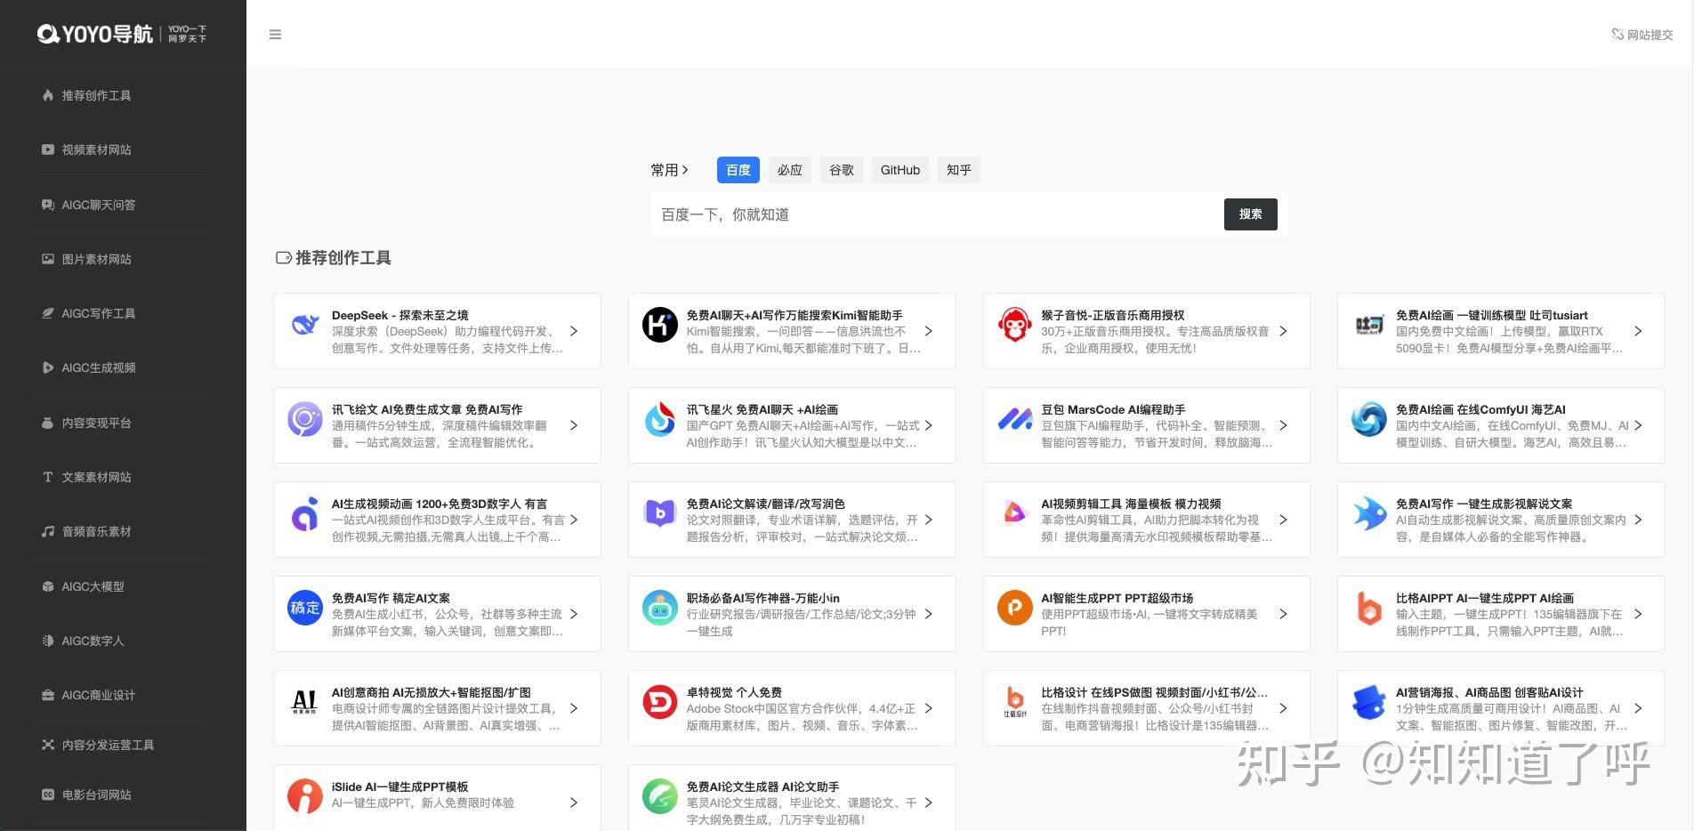1694x831 pixels.
Task: Select the 谷歌 search engine tab
Action: coord(842,170)
